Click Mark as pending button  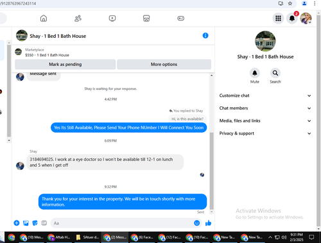point(65,64)
